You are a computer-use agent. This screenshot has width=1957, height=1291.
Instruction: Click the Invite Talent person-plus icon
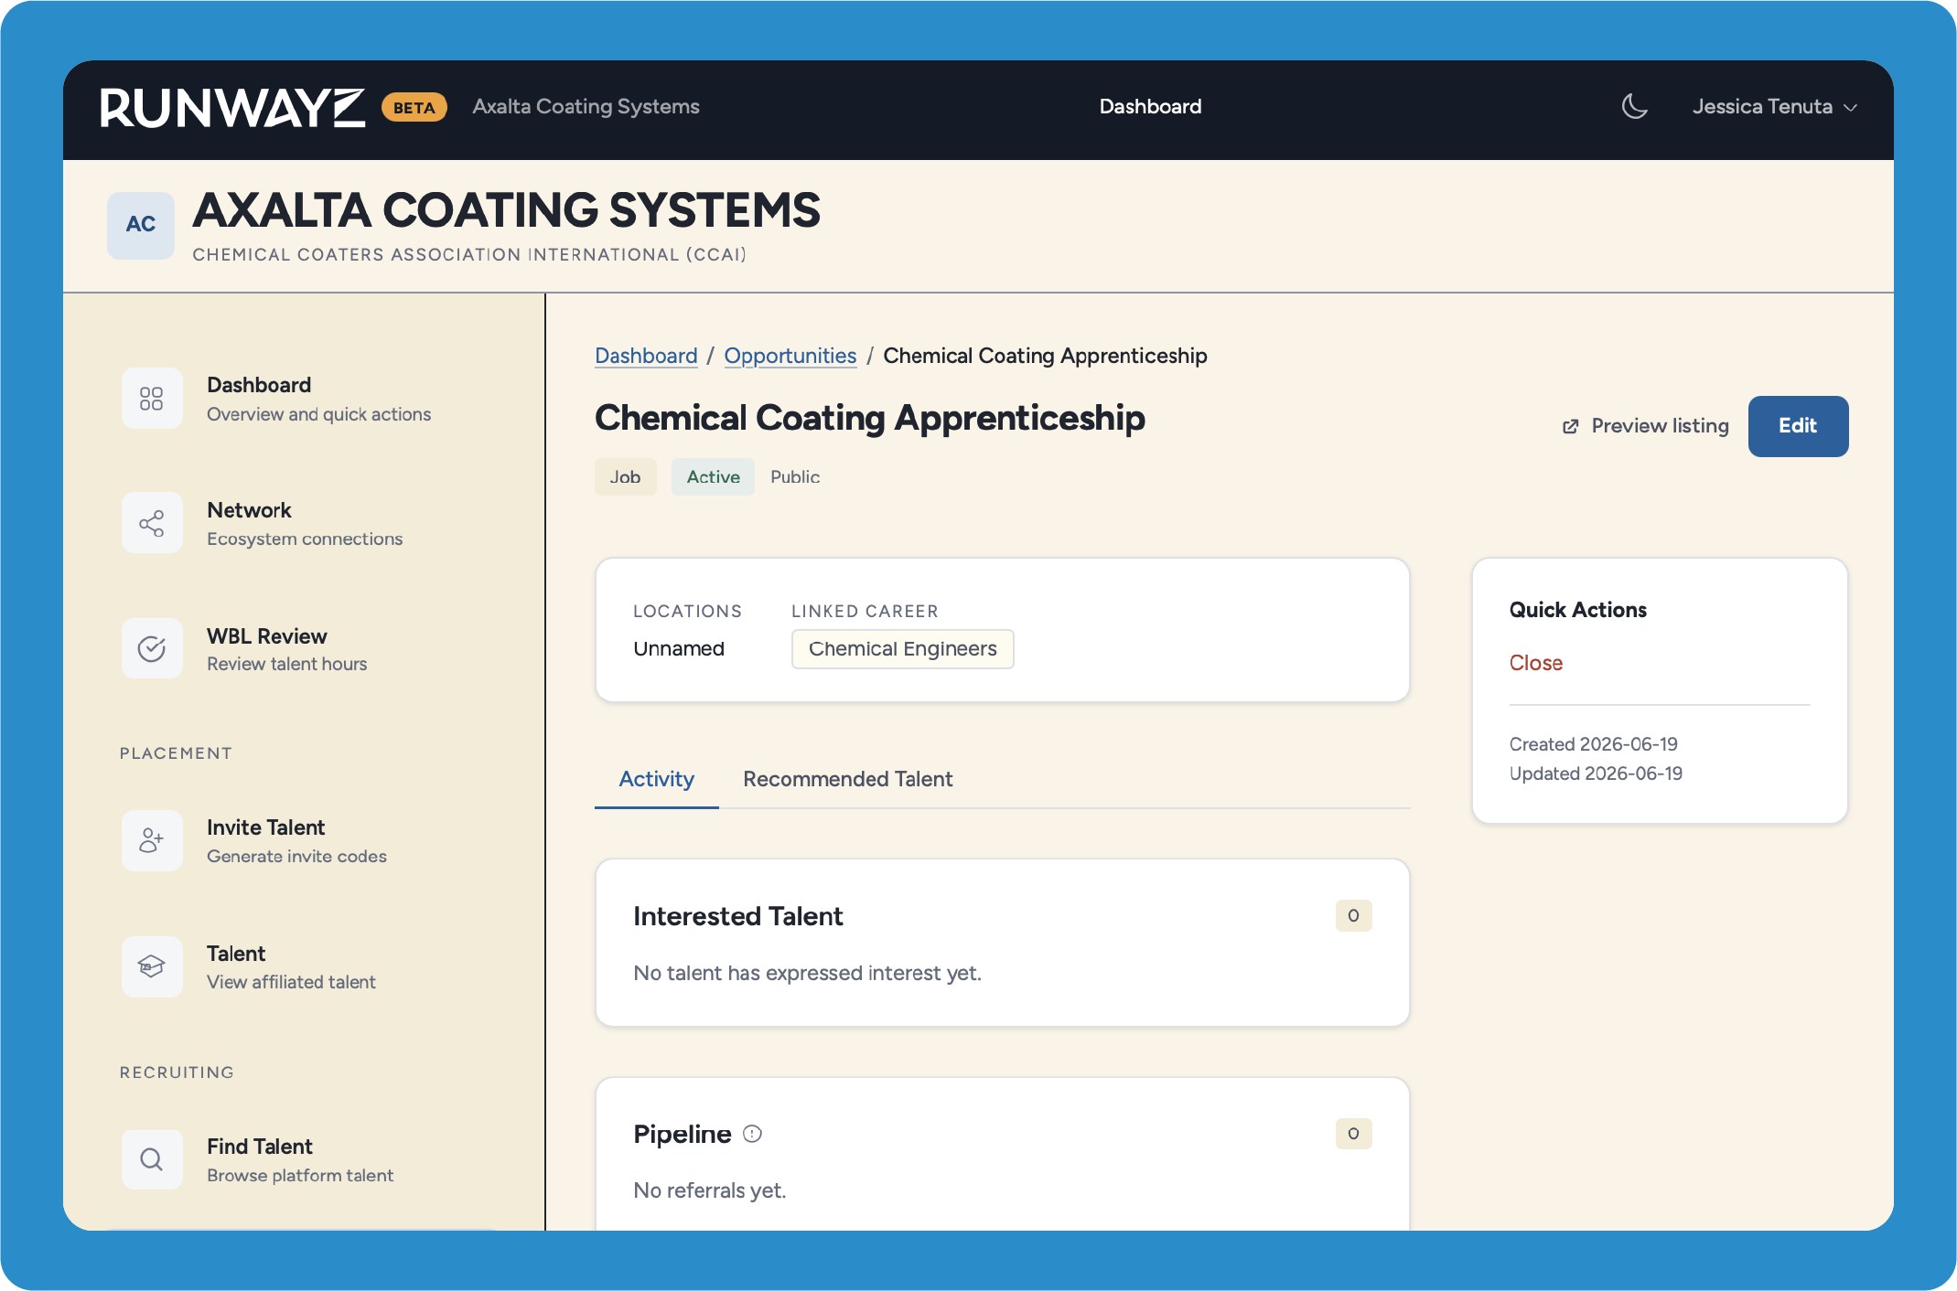click(152, 841)
